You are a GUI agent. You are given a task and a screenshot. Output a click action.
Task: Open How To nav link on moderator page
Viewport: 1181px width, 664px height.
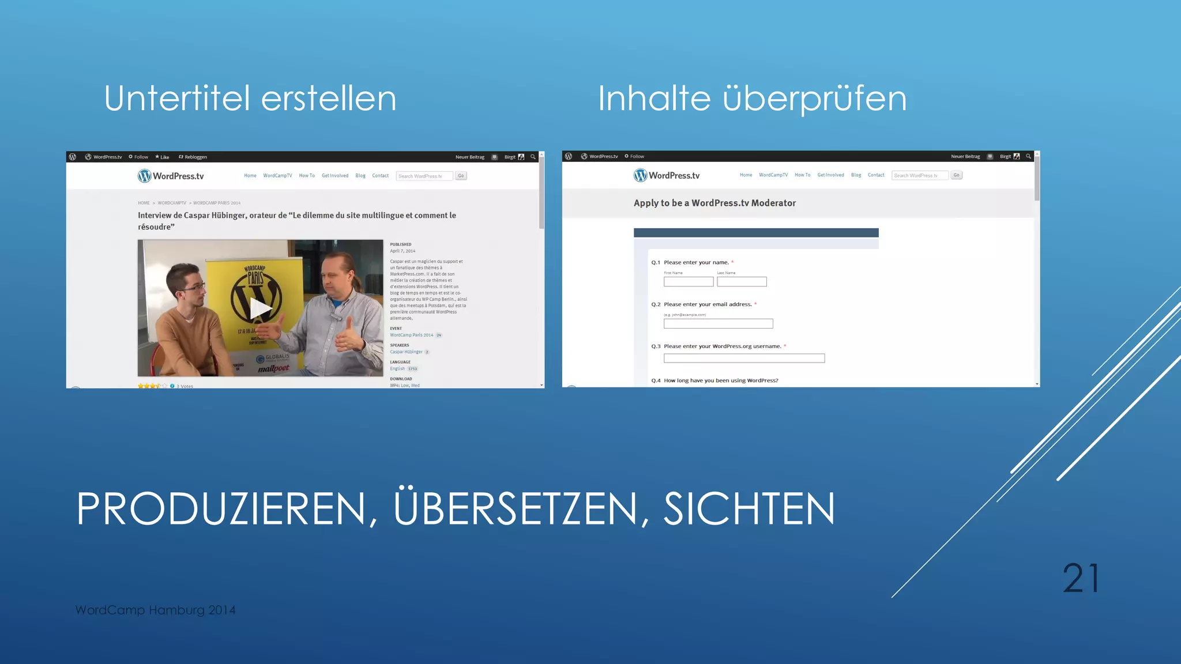803,175
